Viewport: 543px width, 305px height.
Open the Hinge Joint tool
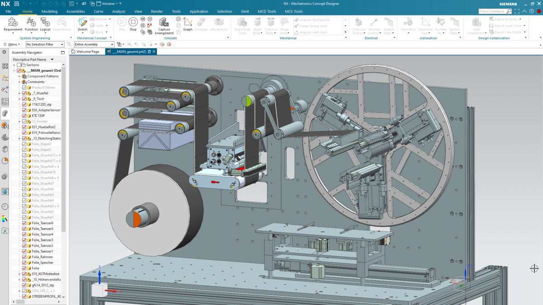click(x=284, y=26)
